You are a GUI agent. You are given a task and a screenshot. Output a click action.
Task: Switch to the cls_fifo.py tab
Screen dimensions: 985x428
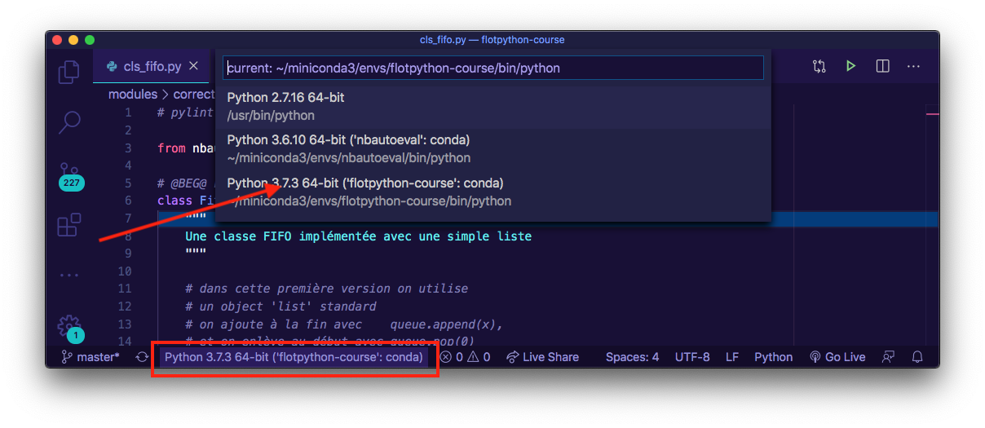point(151,67)
